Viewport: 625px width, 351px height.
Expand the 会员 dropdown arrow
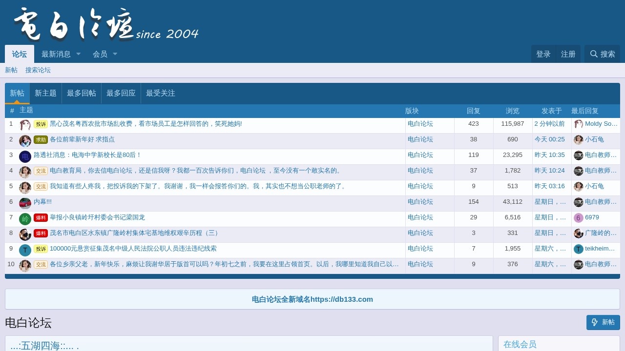point(115,54)
